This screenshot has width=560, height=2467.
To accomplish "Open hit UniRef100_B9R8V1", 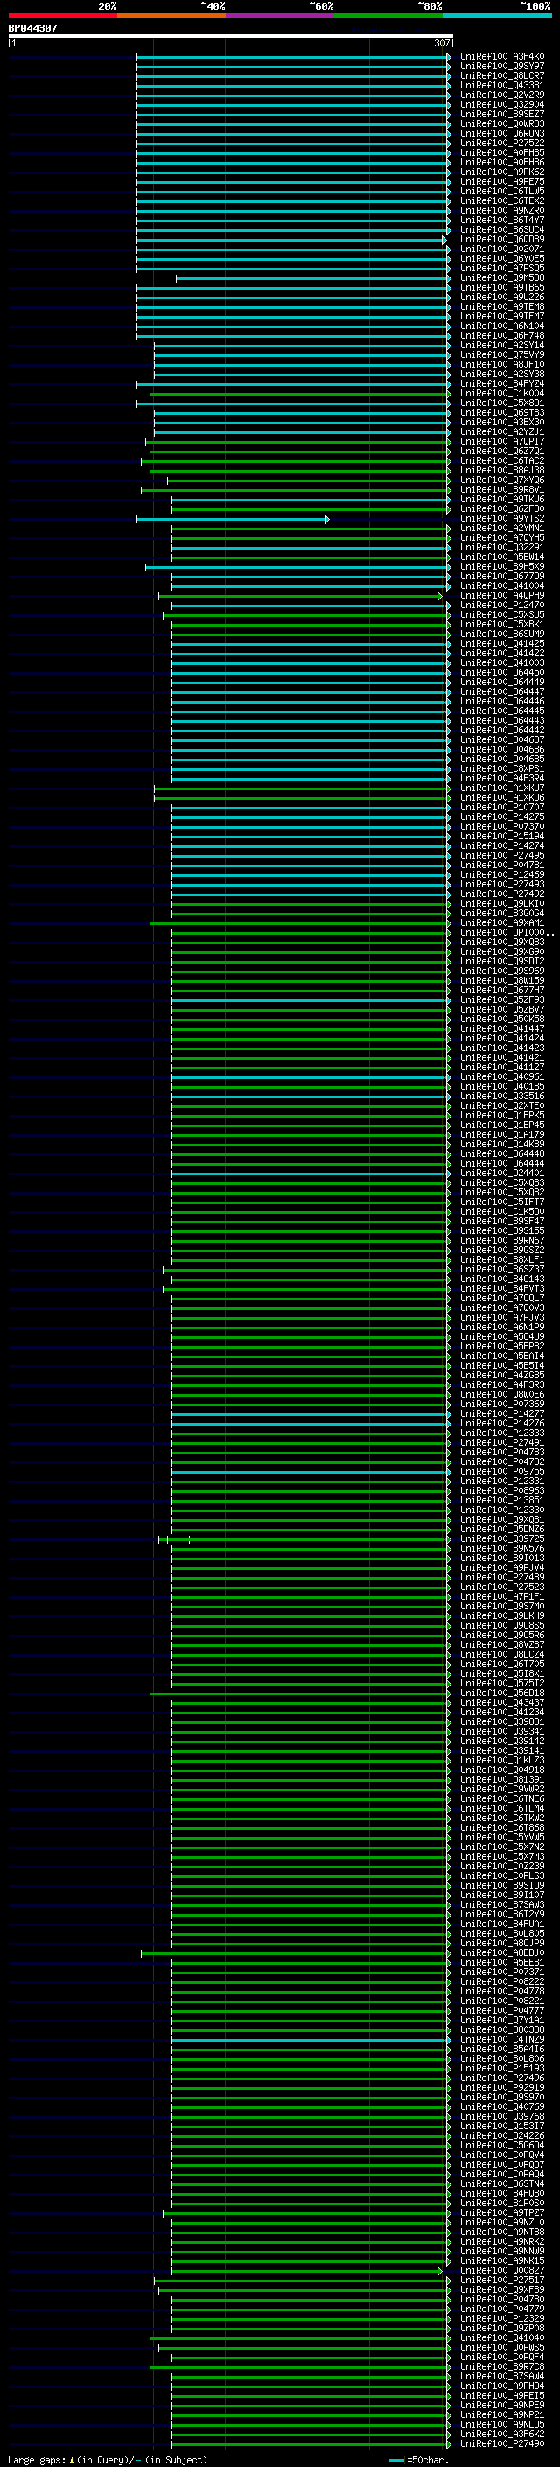I will tap(501, 489).
